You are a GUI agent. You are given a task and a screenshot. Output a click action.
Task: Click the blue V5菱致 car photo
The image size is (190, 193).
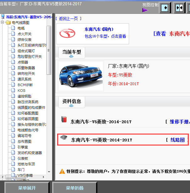coord(81,76)
